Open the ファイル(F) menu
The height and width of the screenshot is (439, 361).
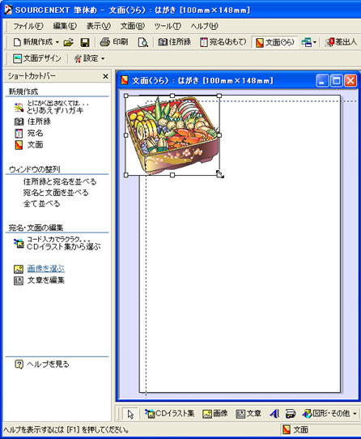(28, 26)
